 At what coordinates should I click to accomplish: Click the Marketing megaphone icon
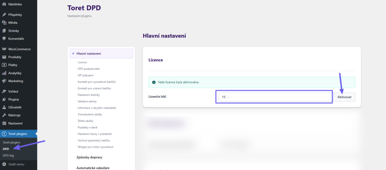(x=4, y=81)
